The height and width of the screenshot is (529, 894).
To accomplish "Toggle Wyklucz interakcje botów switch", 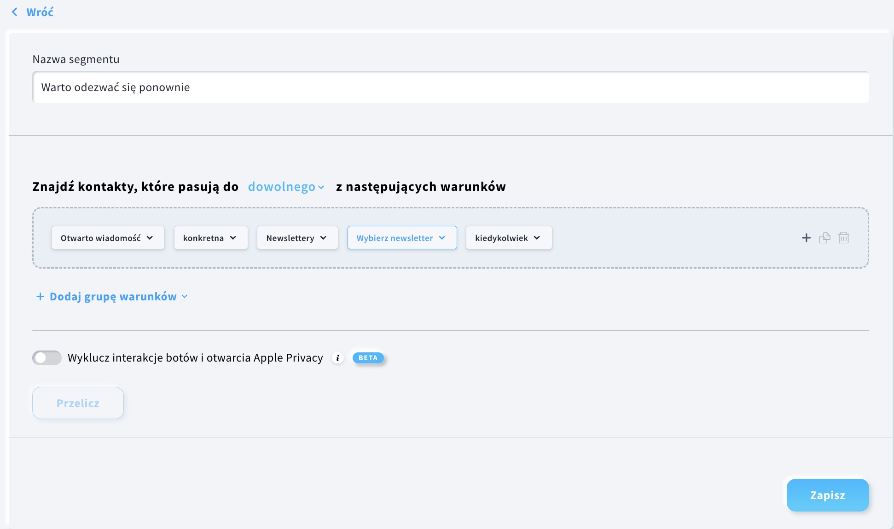I will point(47,358).
